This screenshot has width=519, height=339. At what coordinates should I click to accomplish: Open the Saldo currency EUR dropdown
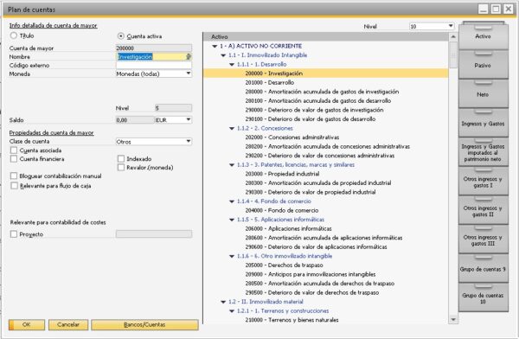point(188,120)
